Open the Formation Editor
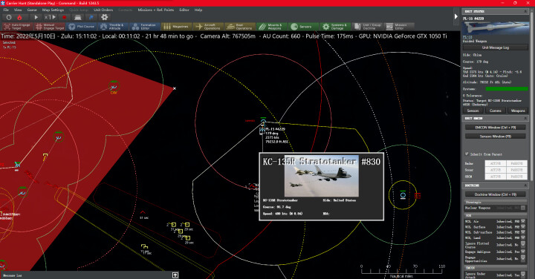 [x=144, y=27]
